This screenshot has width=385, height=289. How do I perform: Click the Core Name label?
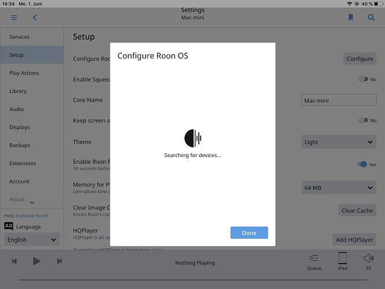88,100
